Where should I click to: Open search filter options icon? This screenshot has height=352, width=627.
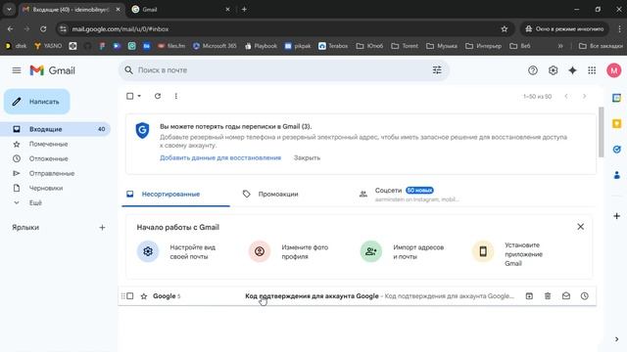(x=437, y=70)
